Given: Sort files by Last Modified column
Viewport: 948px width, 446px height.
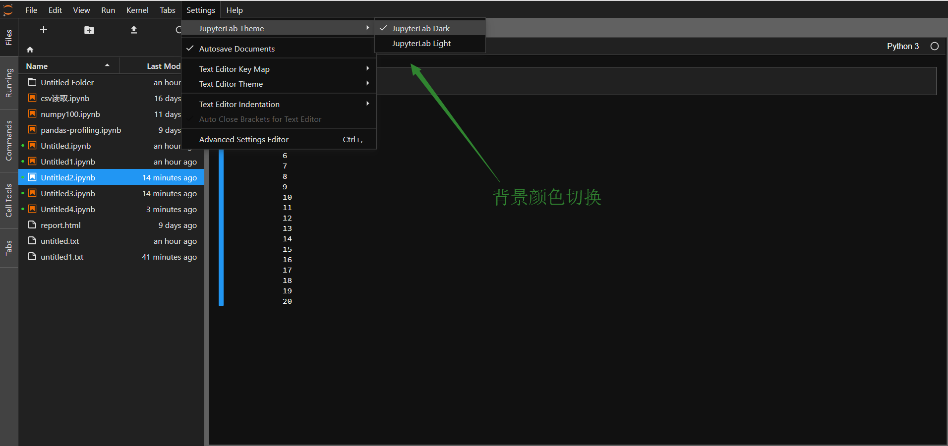Looking at the screenshot, I should (151, 66).
